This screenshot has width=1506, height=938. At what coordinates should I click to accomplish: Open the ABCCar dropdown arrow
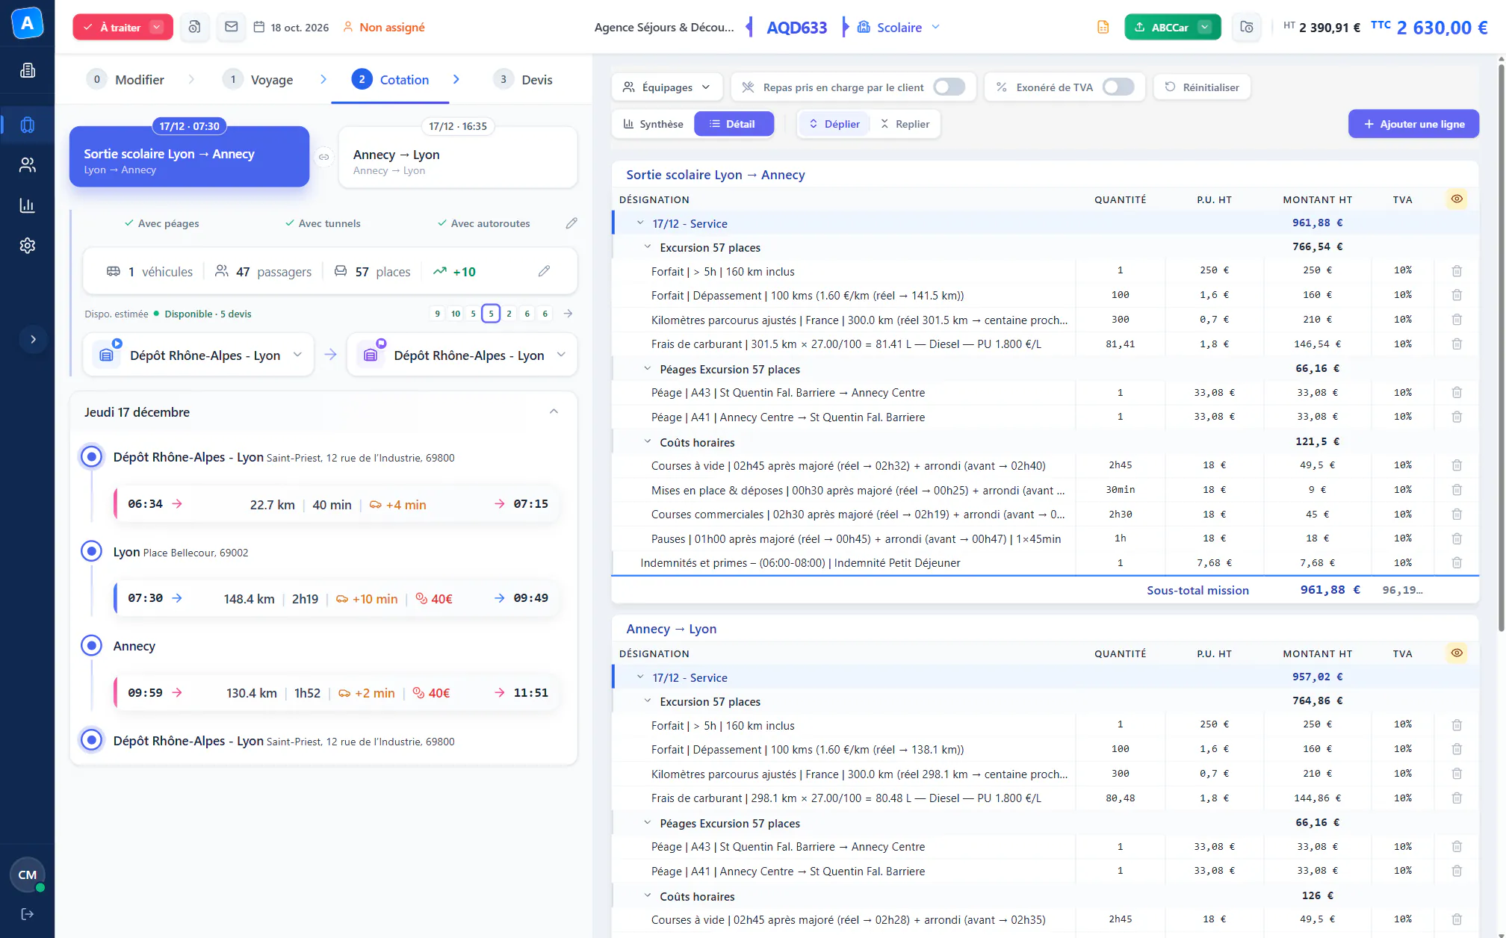click(x=1204, y=27)
